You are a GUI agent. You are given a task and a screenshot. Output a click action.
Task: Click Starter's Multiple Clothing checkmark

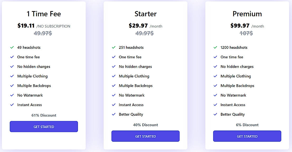click(114, 76)
